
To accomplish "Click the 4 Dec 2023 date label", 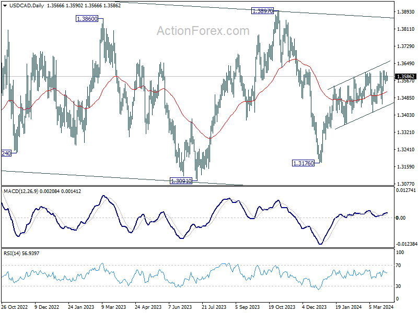I will click(315, 307).
